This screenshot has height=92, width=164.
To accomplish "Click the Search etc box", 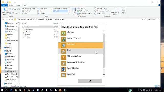I will click(x=153, y=20).
